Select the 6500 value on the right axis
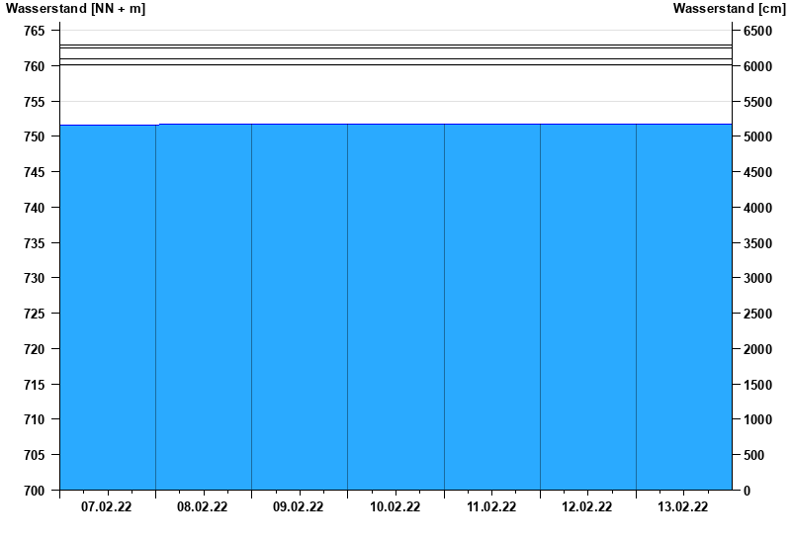The image size is (791, 544). (x=758, y=31)
